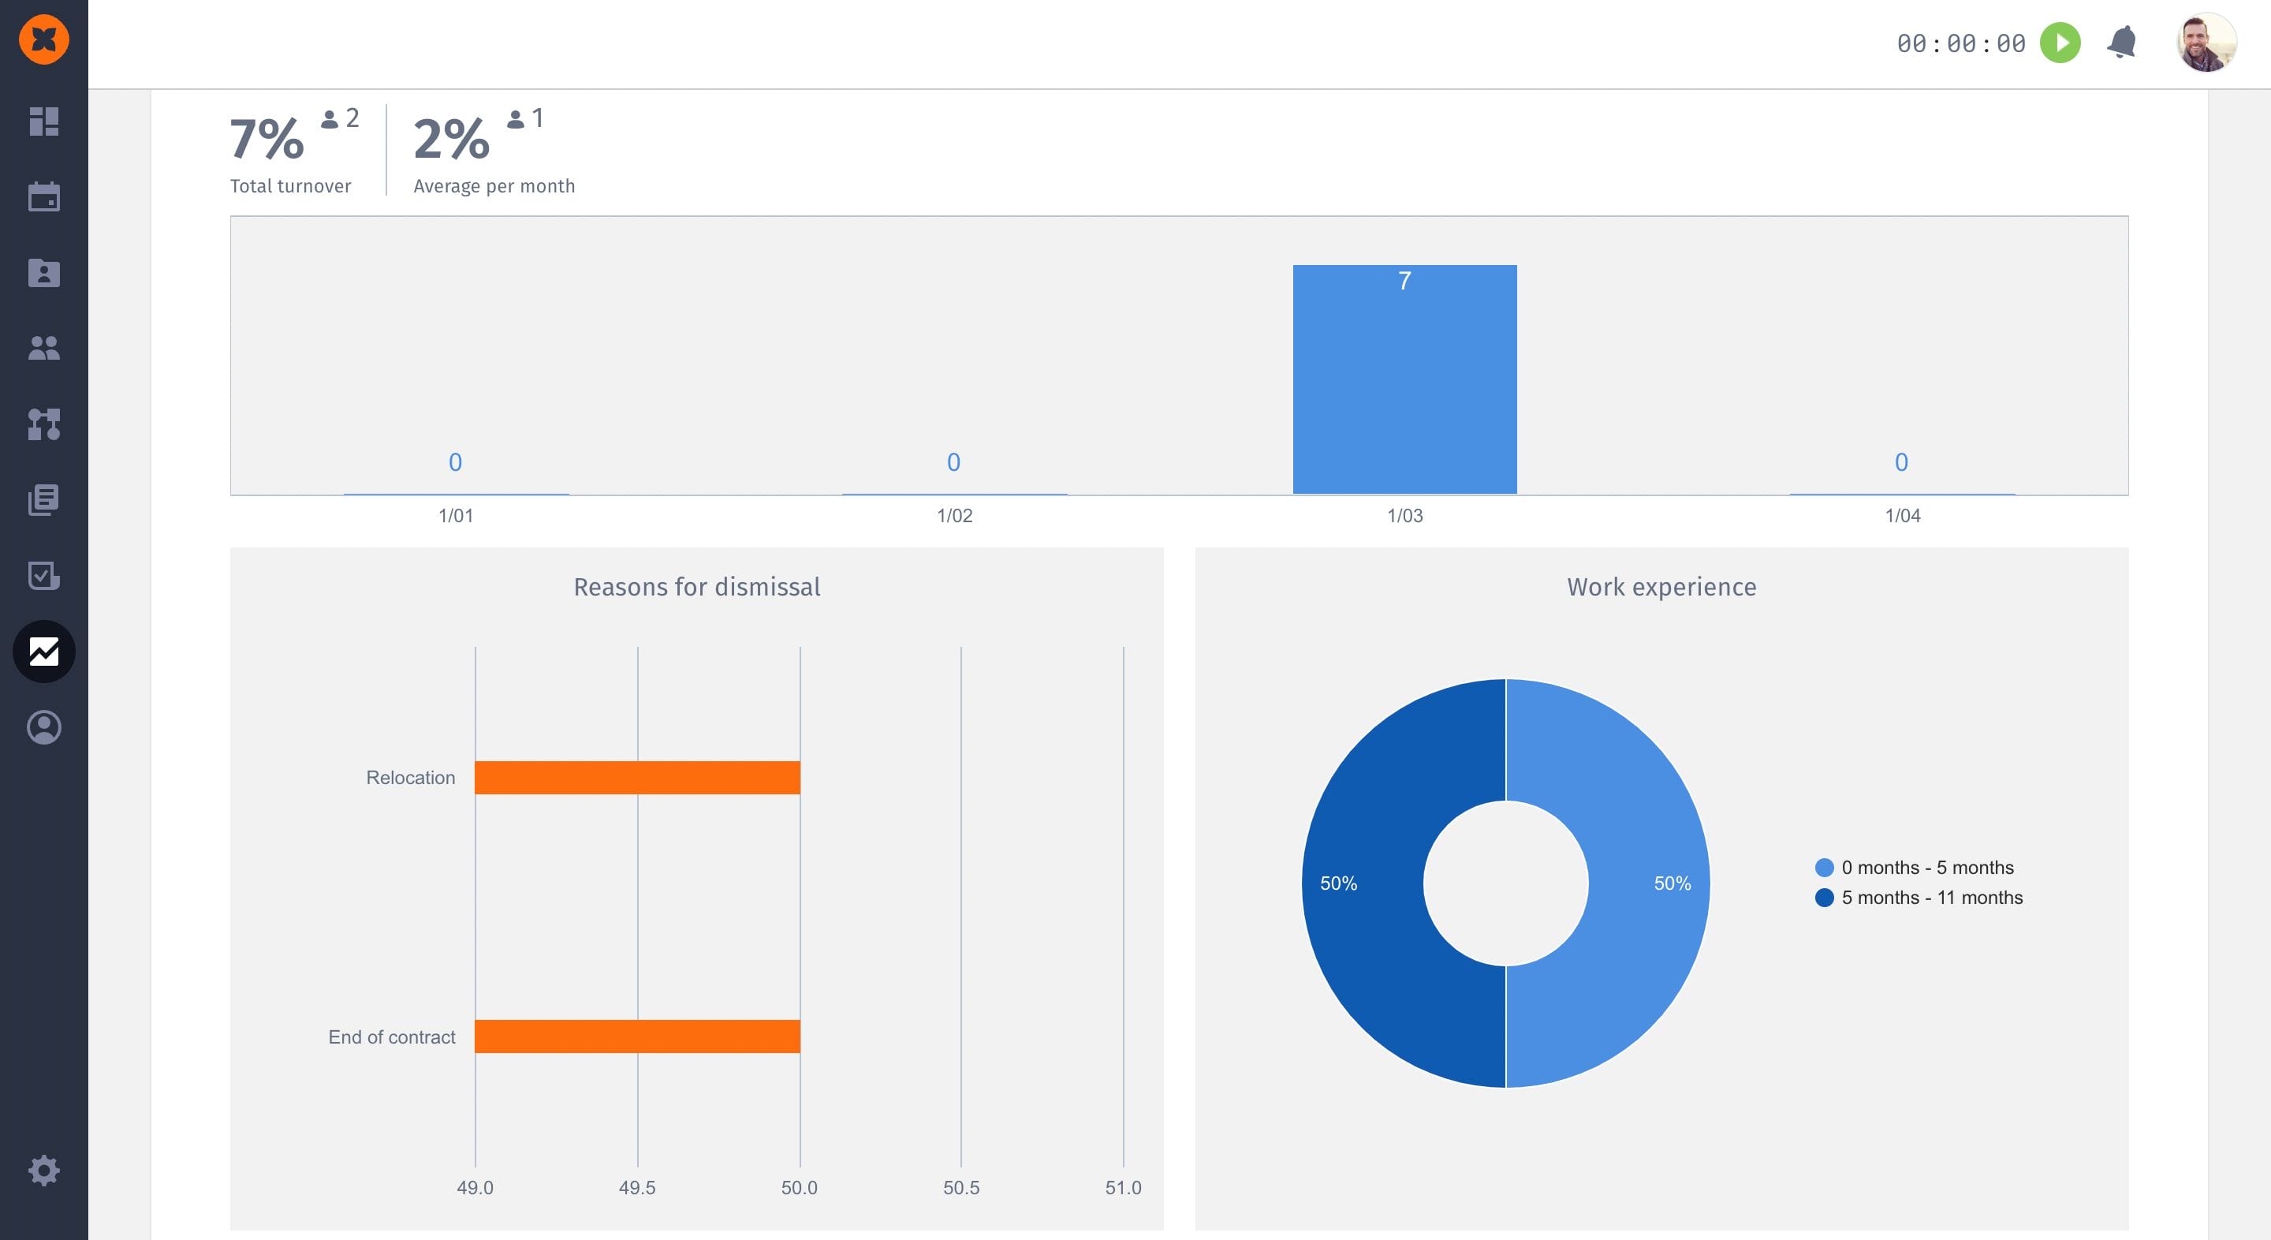The image size is (2271, 1240).
Task: Click the 0 months - 5 months legend text
Action: (x=1927, y=868)
